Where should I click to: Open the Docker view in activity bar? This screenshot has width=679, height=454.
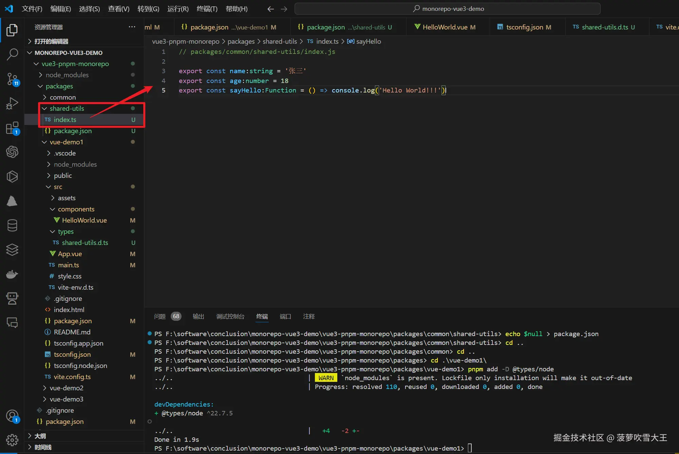pyautogui.click(x=12, y=274)
